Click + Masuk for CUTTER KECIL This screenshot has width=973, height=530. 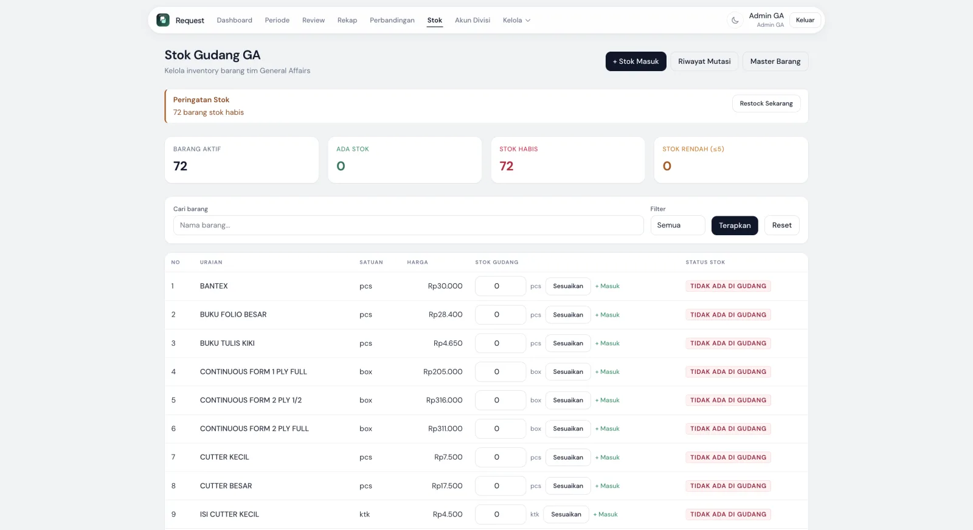(608, 458)
